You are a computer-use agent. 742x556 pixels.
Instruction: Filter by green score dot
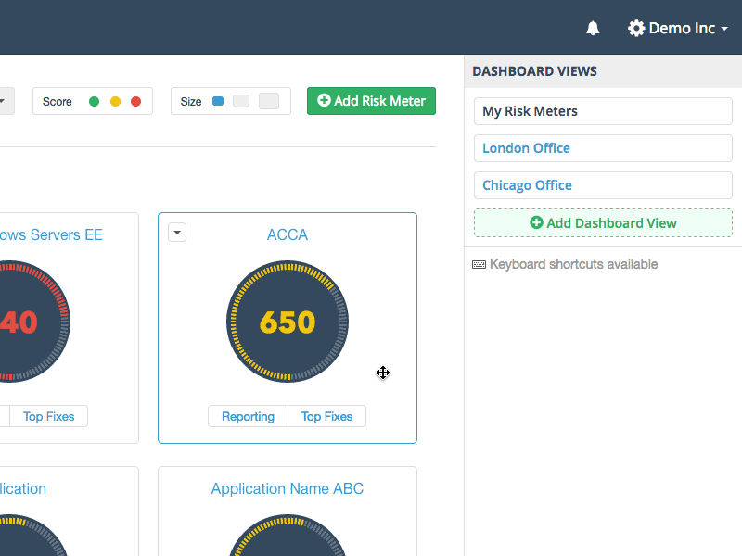point(95,102)
